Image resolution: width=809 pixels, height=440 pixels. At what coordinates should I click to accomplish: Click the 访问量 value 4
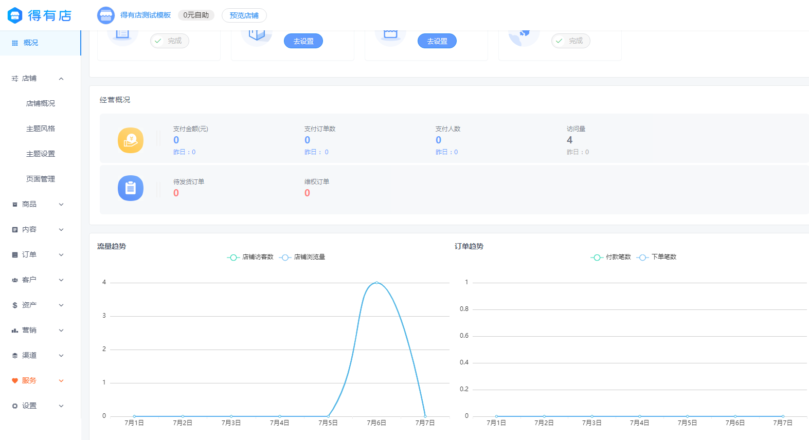tap(569, 140)
